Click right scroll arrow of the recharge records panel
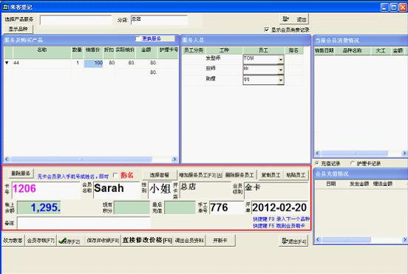Viewport: 408px width, 274px height. [404, 239]
